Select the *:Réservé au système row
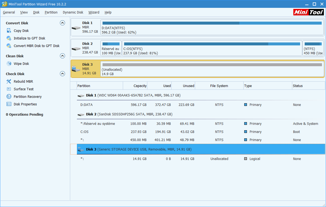 coord(201,123)
